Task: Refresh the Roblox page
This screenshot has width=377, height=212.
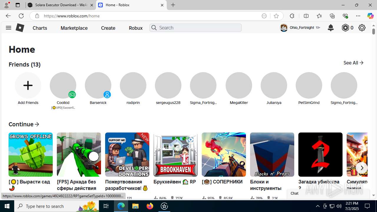Action: [21, 16]
